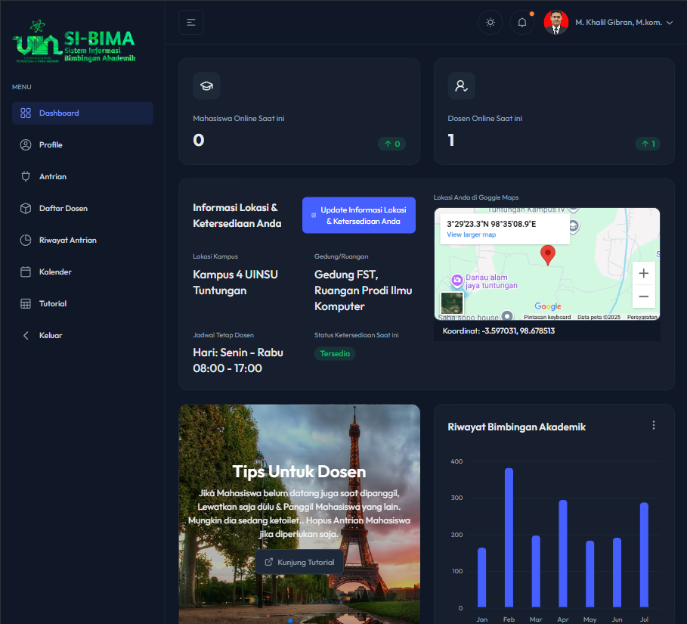Click the SI-BIMA logo
Viewport: 687px width, 624px height.
point(75,42)
